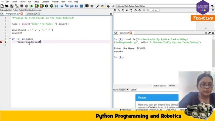Open editor pane options hamburger menu
The width and height of the screenshot is (215, 121).
click(x=111, y=14)
